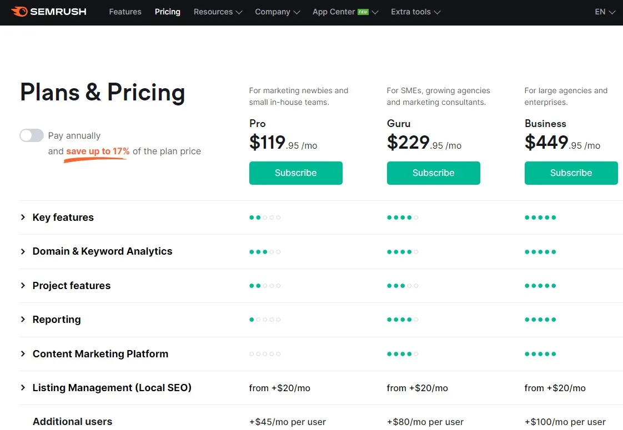This screenshot has width=623, height=430.
Task: Click Pro dots for Domain & Keyword Analytics
Action: point(265,252)
